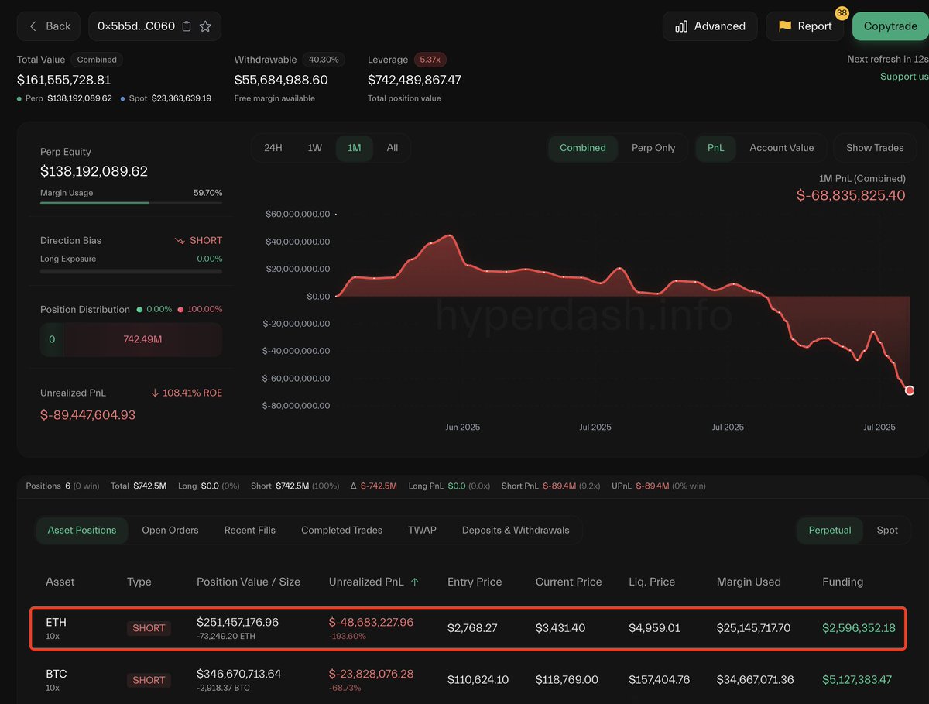This screenshot has width=929, height=704.
Task: Star the wallet address as a favorite
Action: [204, 26]
